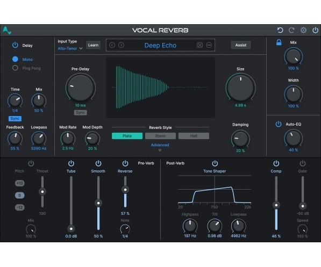The image size is (321, 267).
Task: Click the Reverse Note knob
Action: click(125, 229)
